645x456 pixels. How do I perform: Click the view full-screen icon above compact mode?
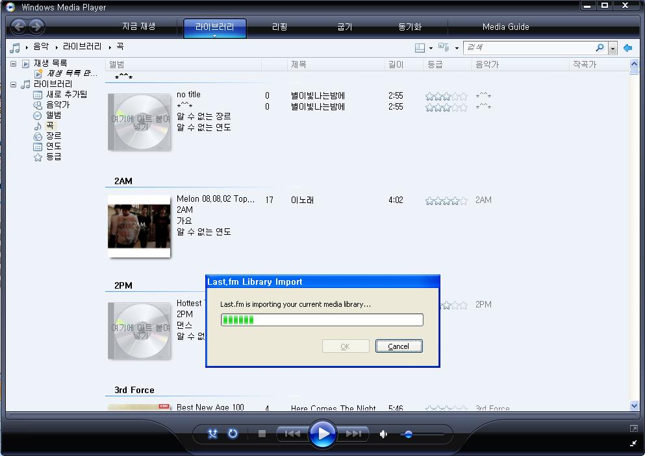pos(633,429)
